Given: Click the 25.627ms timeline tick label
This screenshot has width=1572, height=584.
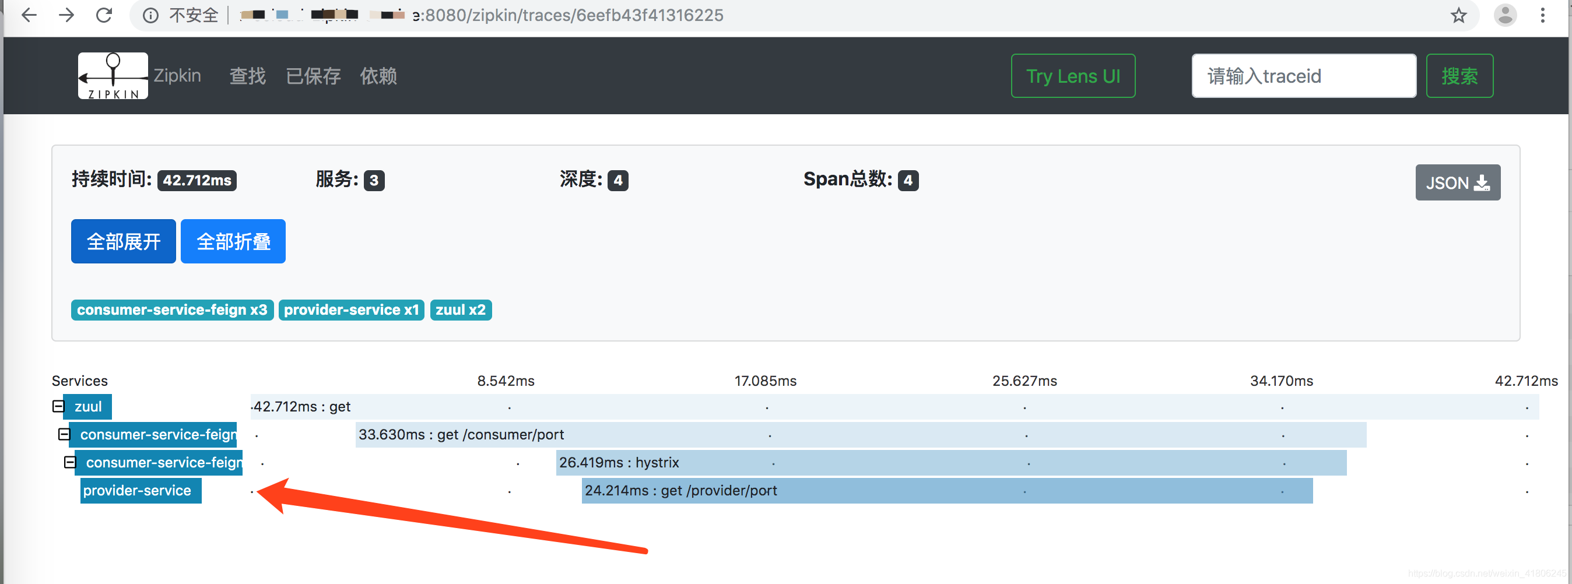Looking at the screenshot, I should 1024,381.
